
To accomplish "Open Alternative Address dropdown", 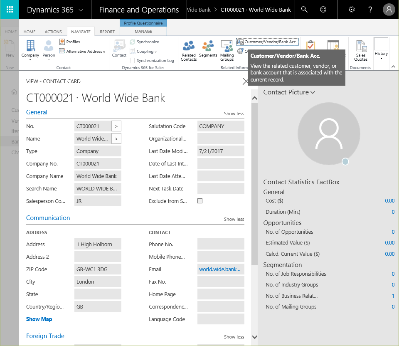I will [82, 52].
